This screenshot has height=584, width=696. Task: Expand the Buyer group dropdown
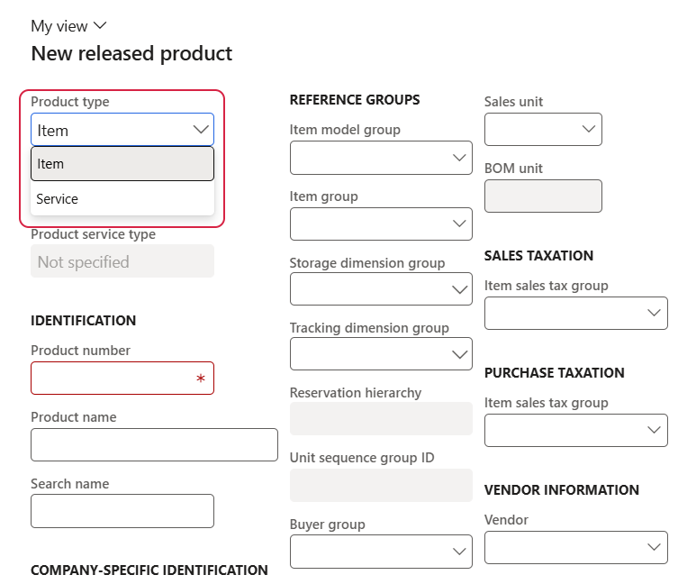pos(459,552)
